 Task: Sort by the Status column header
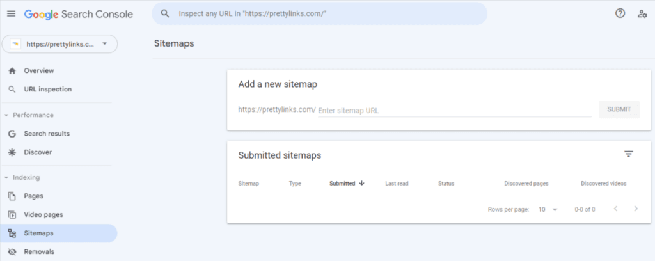pyautogui.click(x=446, y=184)
